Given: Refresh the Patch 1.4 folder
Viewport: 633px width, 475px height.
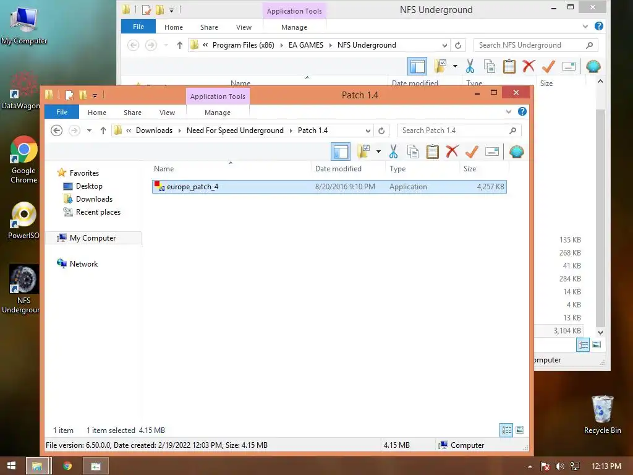Looking at the screenshot, I should click(x=381, y=131).
